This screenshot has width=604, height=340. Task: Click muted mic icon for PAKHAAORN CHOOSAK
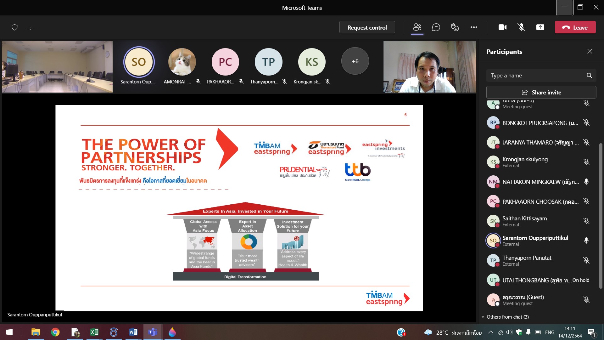pos(586,201)
